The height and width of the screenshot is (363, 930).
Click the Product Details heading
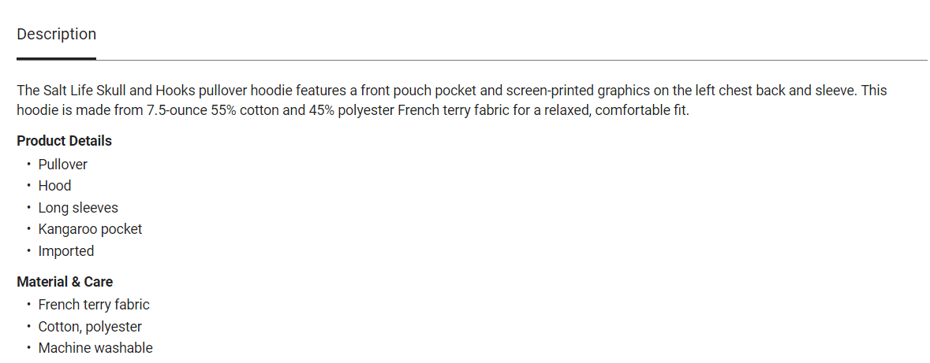(64, 141)
